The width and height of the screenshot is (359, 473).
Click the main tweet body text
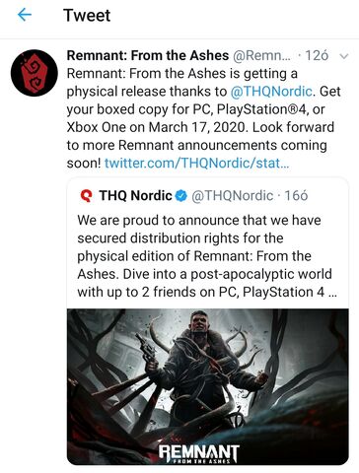click(x=203, y=118)
